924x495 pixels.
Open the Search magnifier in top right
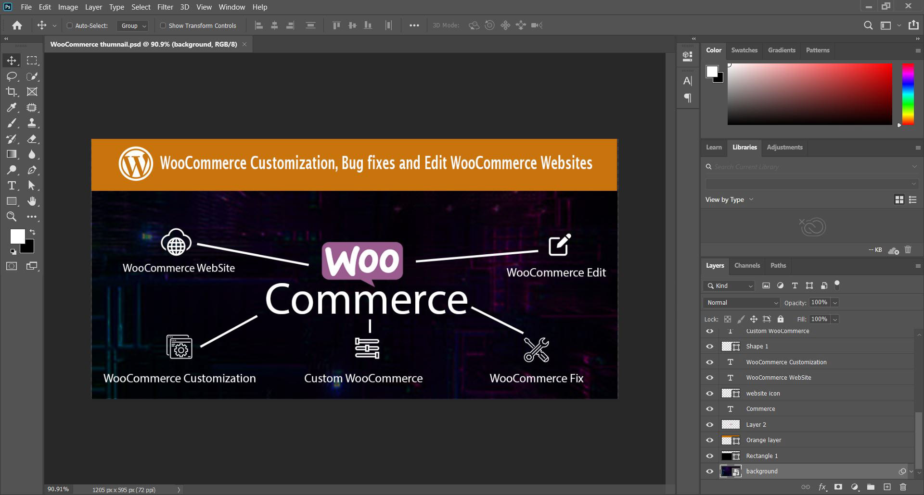click(868, 25)
